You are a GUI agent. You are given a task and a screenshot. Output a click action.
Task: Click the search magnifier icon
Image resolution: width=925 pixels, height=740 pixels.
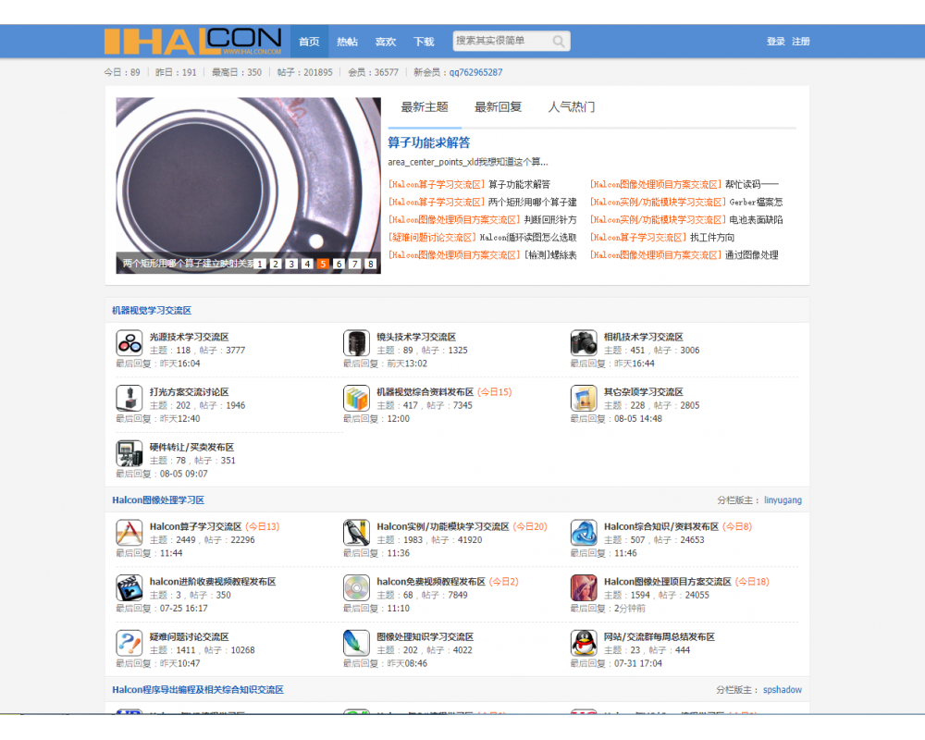coord(558,42)
